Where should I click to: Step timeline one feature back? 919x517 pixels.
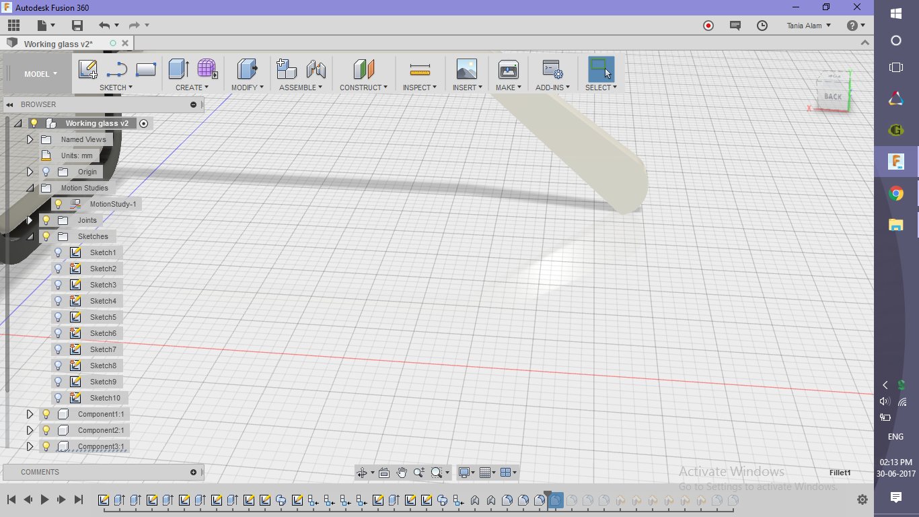(28, 499)
